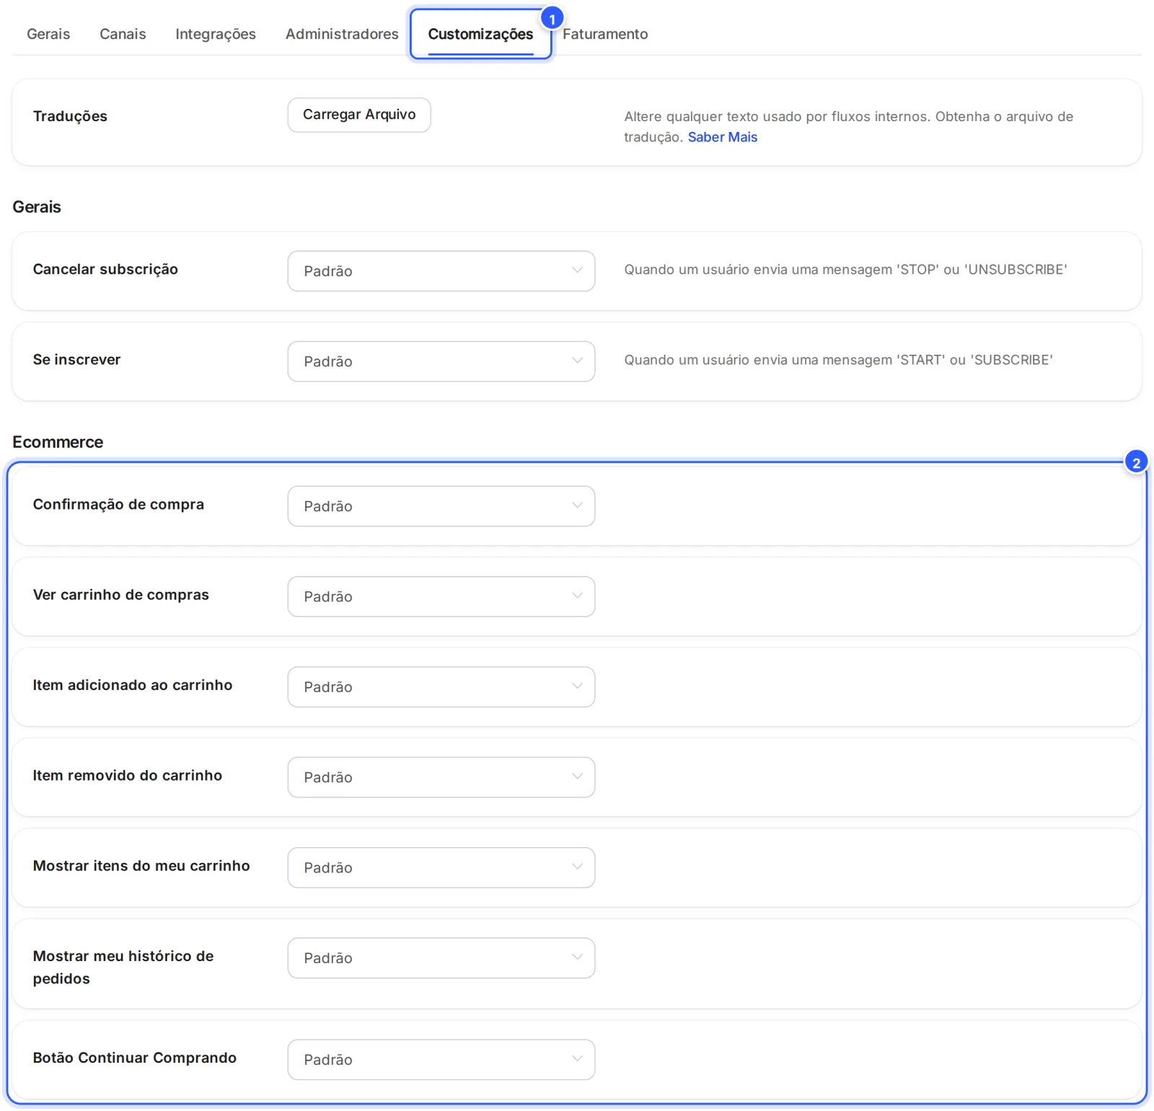
Task: Click the Mostrar itens do meu carrinho label
Action: click(141, 866)
